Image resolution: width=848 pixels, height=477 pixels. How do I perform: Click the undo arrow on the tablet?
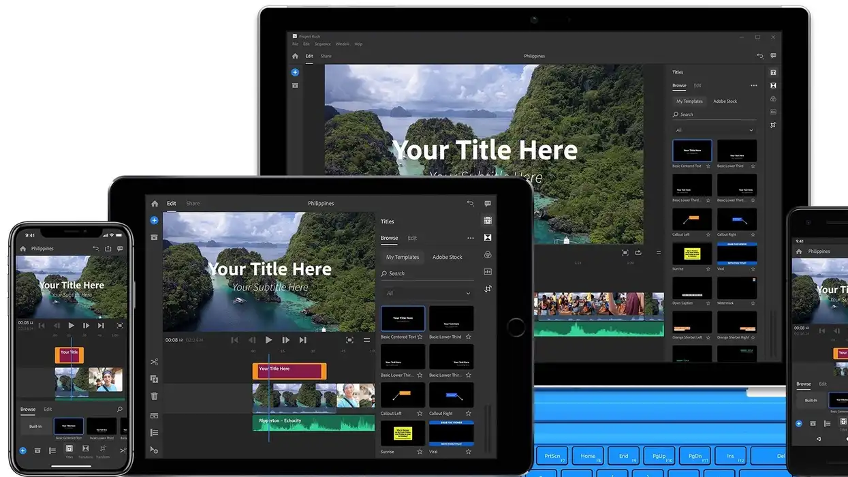click(470, 203)
